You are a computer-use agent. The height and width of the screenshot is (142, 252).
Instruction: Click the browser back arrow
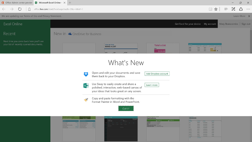pyautogui.click(x=4, y=9)
